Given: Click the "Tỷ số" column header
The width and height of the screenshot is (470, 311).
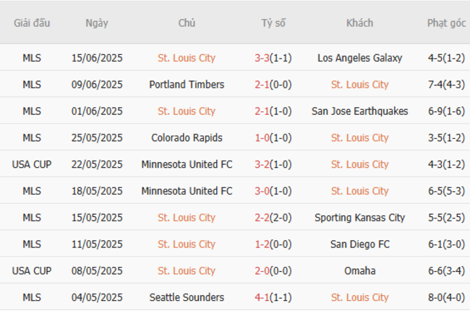Looking at the screenshot, I should click(x=273, y=23).
